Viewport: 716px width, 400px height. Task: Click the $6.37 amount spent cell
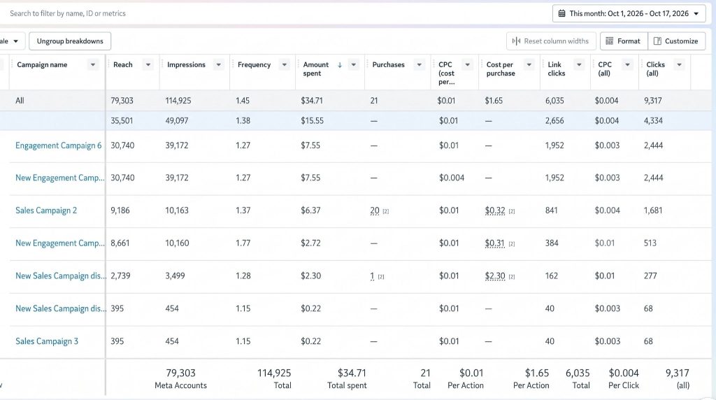coord(310,210)
